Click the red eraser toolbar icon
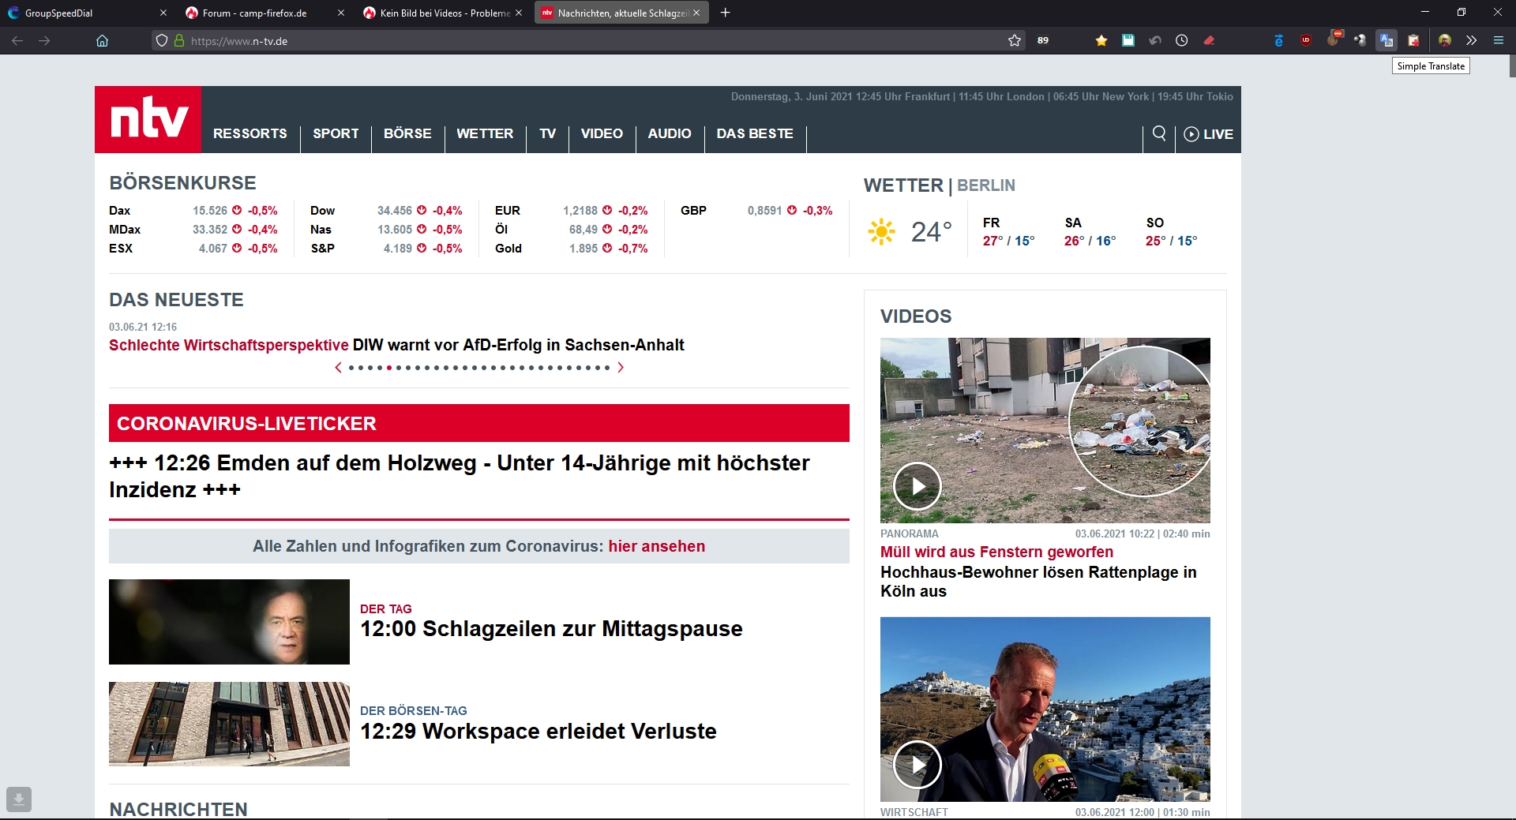This screenshot has width=1516, height=820. 1209,40
